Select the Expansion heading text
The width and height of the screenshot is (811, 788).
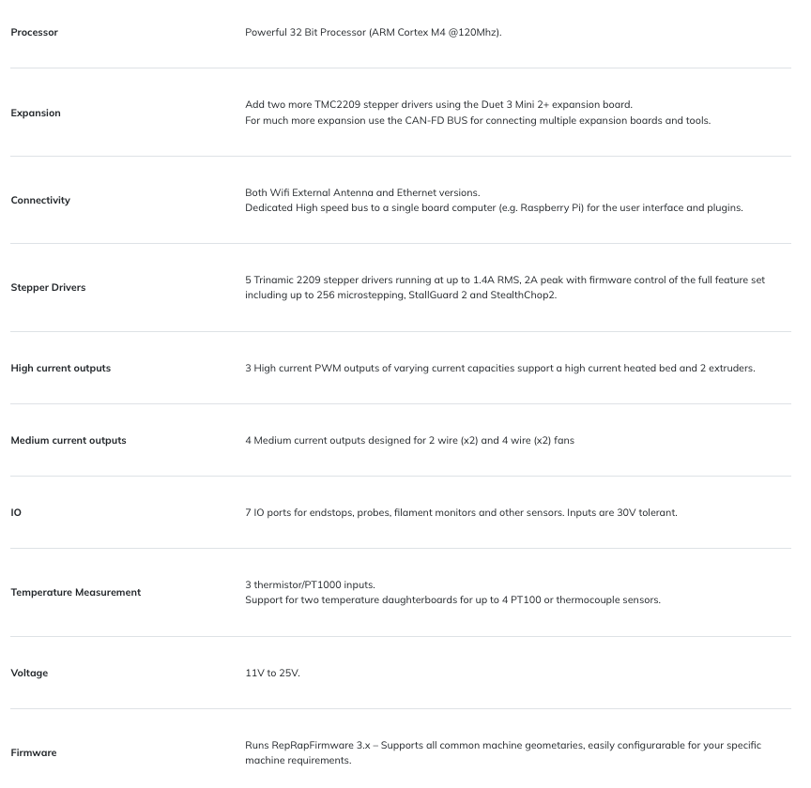pos(36,113)
